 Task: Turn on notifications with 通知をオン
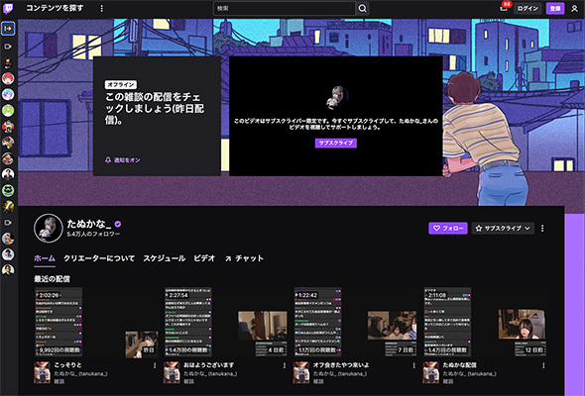coord(122,160)
